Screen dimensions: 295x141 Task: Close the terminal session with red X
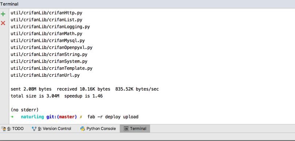[3, 23]
